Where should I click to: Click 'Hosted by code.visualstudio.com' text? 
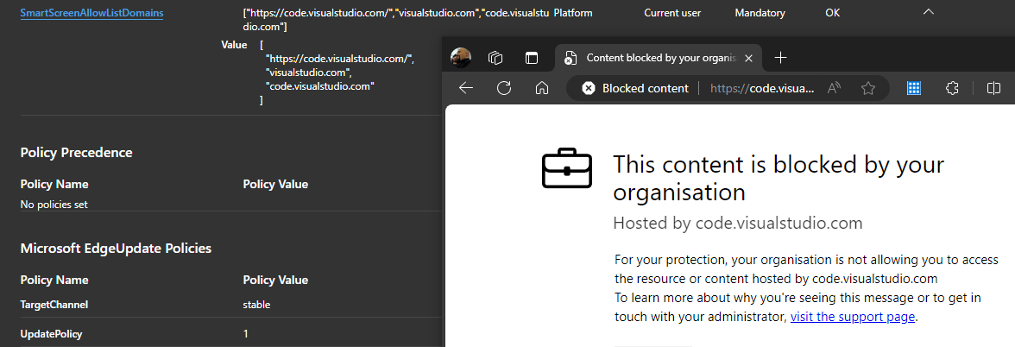[x=738, y=224]
